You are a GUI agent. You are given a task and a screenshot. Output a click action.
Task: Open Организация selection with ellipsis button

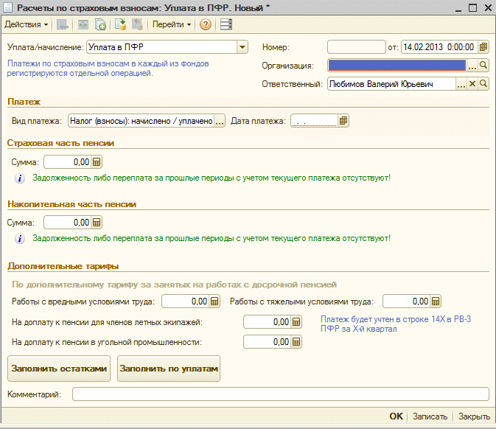pyautogui.click(x=472, y=66)
